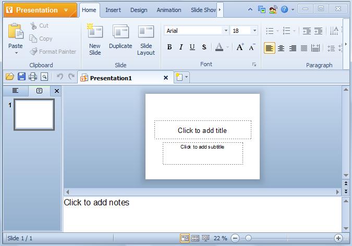Open the Home tab
The image size is (352, 246).
point(89,10)
